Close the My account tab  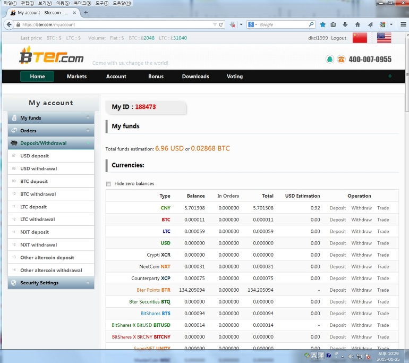(74, 13)
